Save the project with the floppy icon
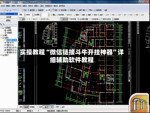Screen dimensions: 150x113 pos(7,10)
